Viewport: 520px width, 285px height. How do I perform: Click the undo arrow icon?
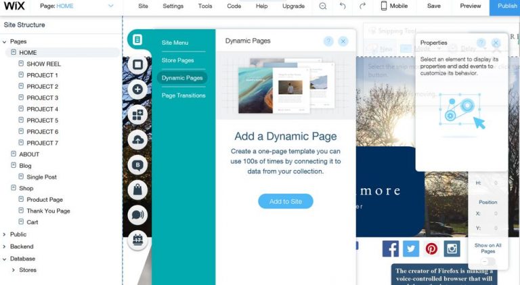pos(343,6)
